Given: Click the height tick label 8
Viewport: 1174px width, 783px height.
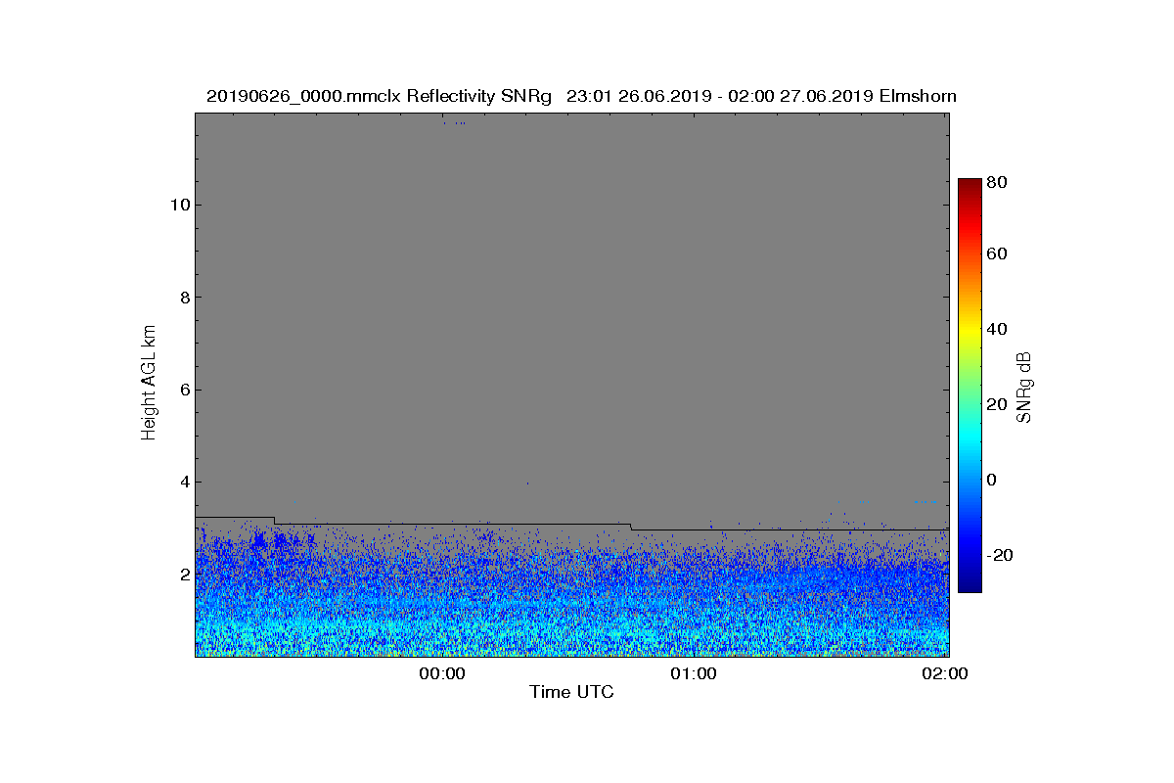Looking at the screenshot, I should (184, 298).
